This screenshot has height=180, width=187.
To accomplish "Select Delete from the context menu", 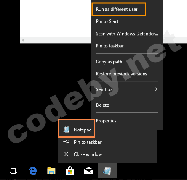I will point(102,105).
